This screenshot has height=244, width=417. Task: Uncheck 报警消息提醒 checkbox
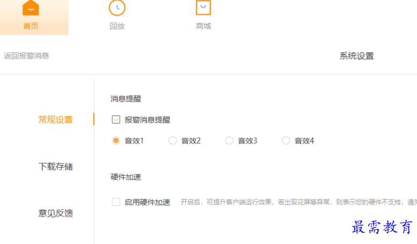coord(116,120)
